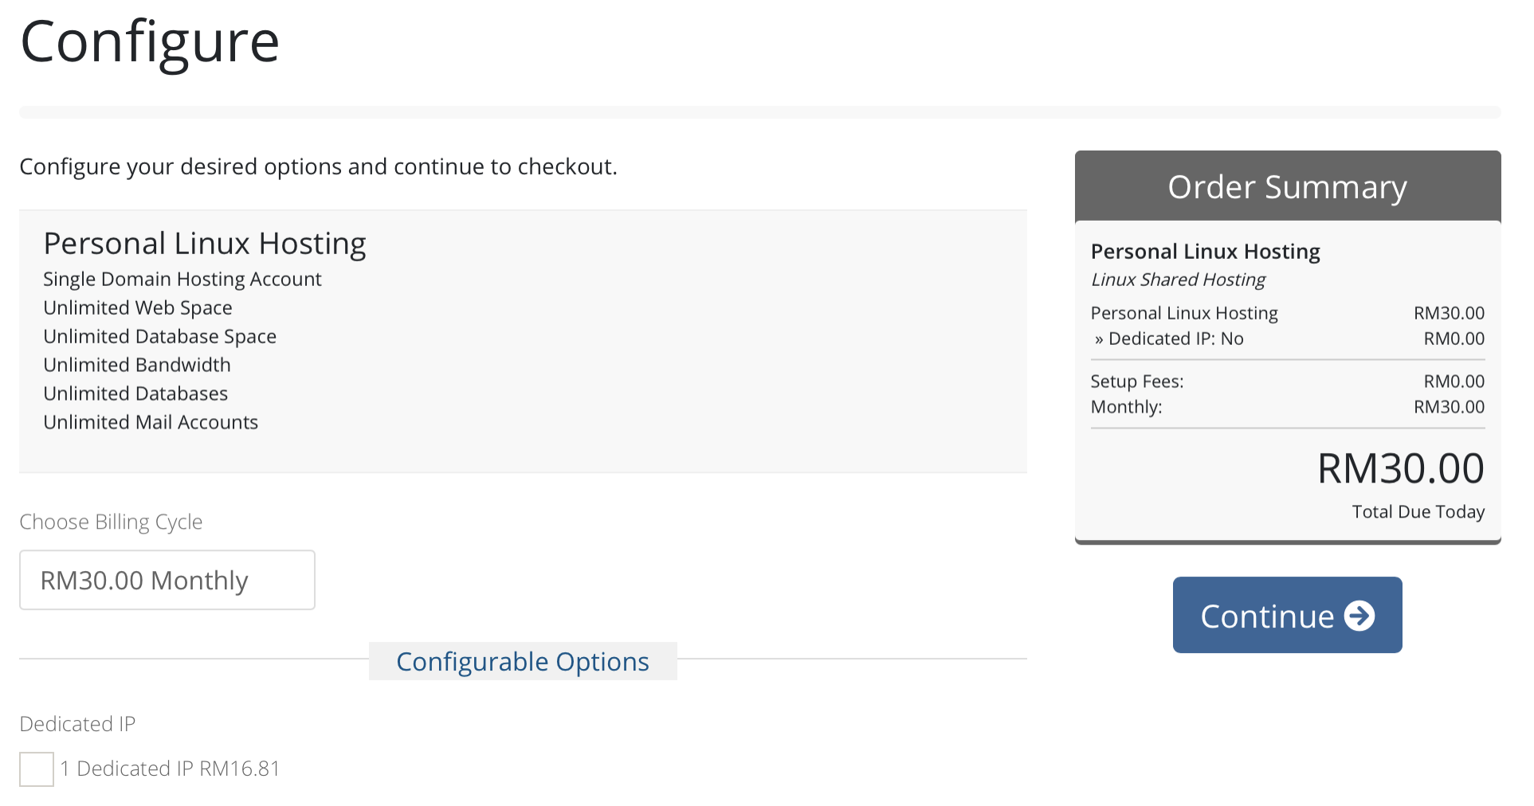Click Single Domain Hosting Account text

182,280
